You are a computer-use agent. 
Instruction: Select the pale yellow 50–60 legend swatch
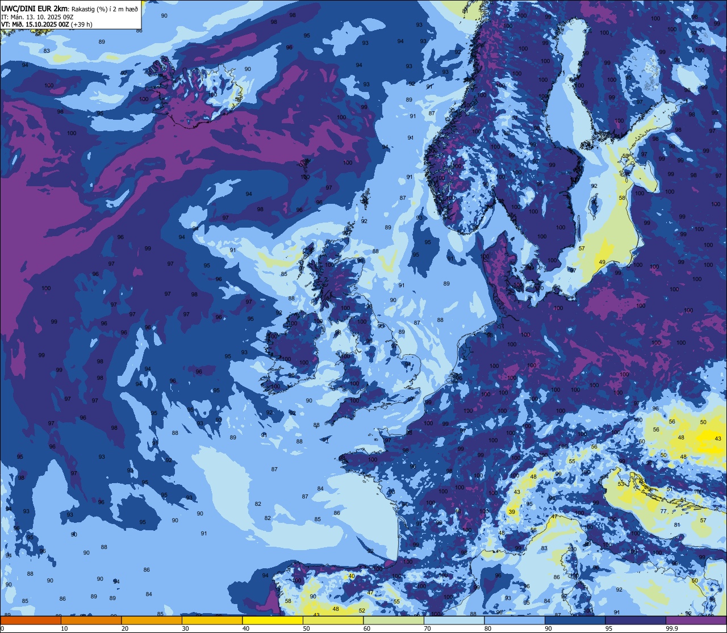[x=333, y=620]
